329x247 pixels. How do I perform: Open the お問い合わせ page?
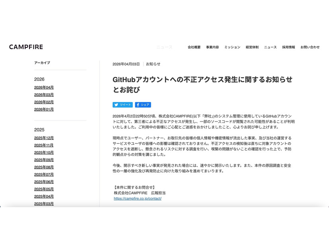click(310, 47)
